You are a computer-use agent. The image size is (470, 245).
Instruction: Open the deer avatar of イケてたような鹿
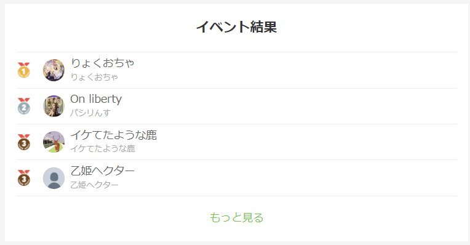click(54, 142)
